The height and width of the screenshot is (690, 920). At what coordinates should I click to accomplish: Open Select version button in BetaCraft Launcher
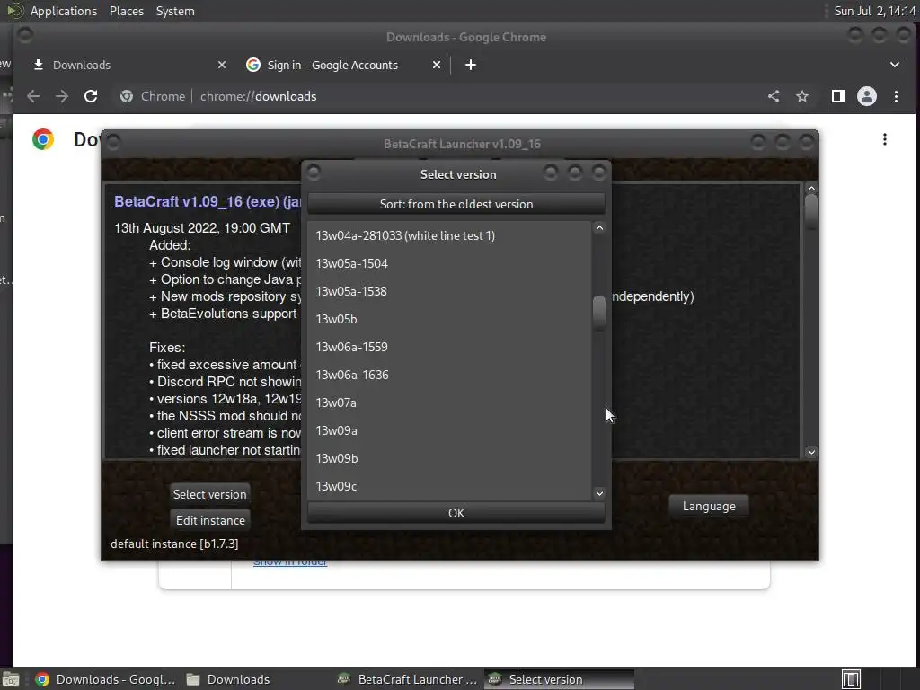[209, 494]
